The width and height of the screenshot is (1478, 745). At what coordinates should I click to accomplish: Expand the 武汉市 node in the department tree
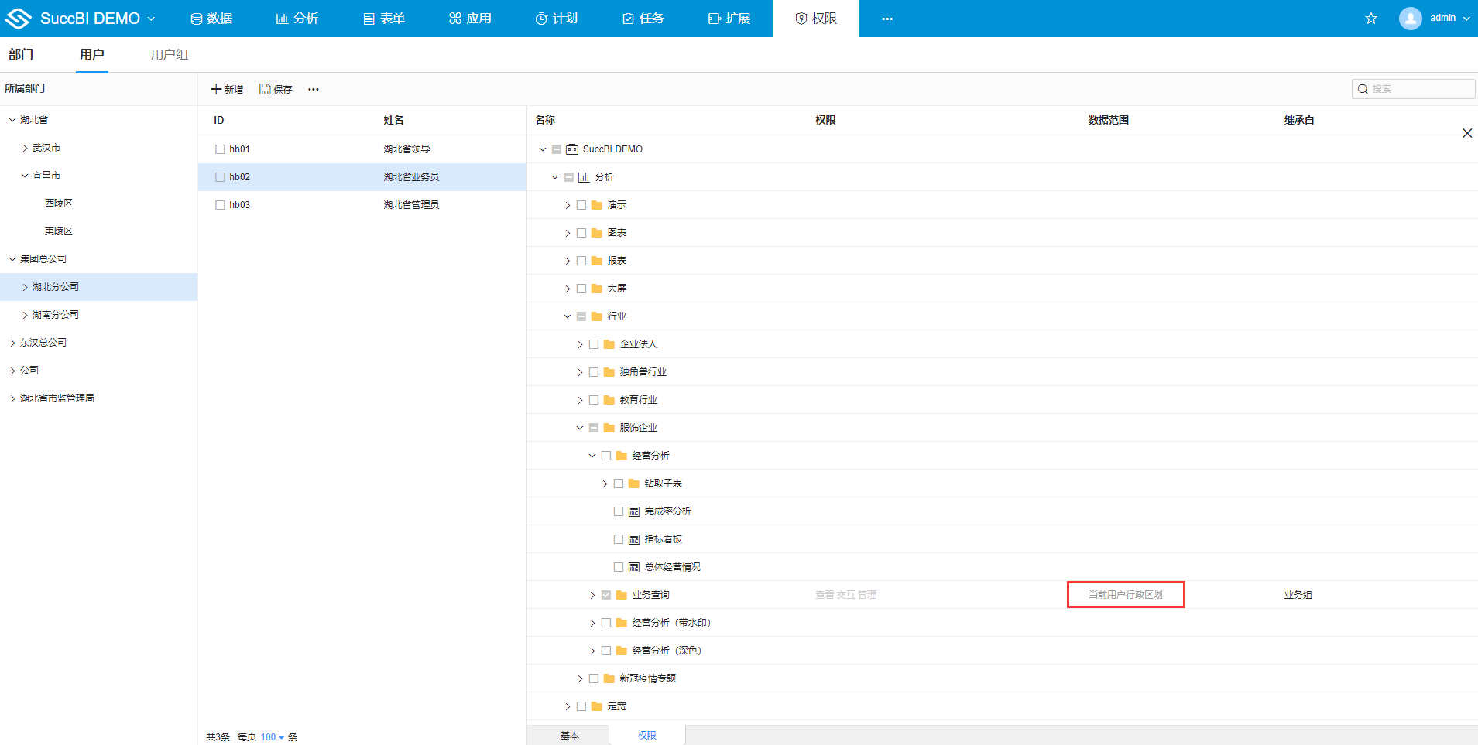(24, 147)
